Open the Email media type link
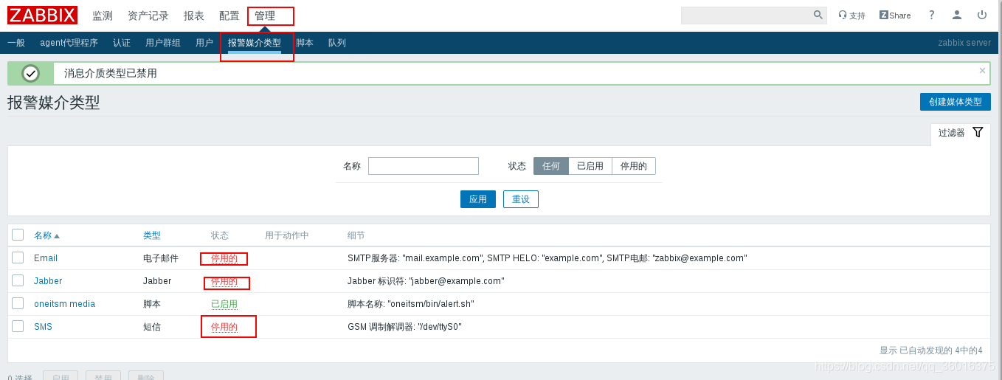1002x380 pixels. coord(46,258)
